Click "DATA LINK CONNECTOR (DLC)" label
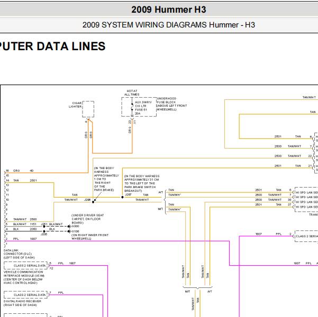This screenshot has width=318, height=317. [19, 254]
